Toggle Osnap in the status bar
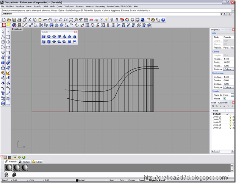Viewport: 236px width, 183px height. tap(142, 180)
